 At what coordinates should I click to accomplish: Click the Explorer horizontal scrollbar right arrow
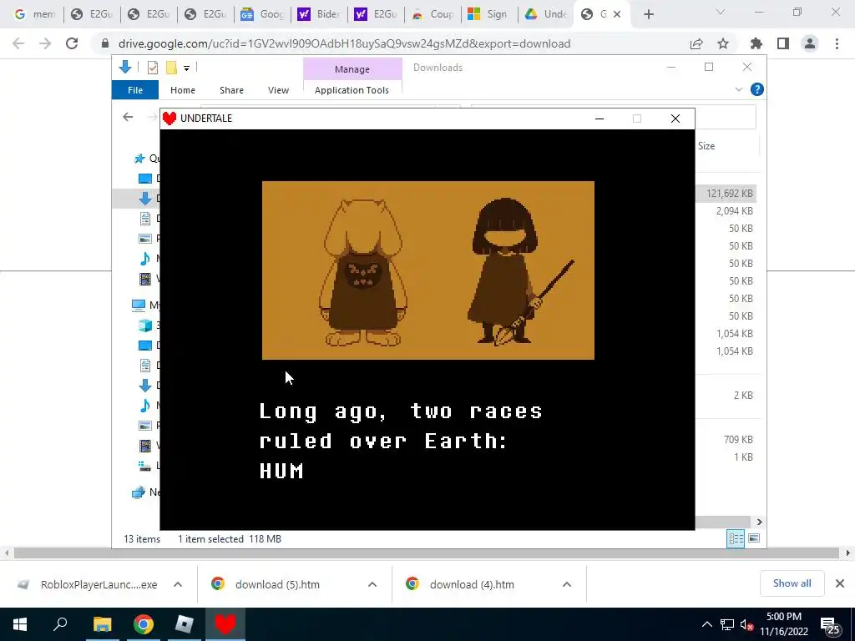click(759, 522)
